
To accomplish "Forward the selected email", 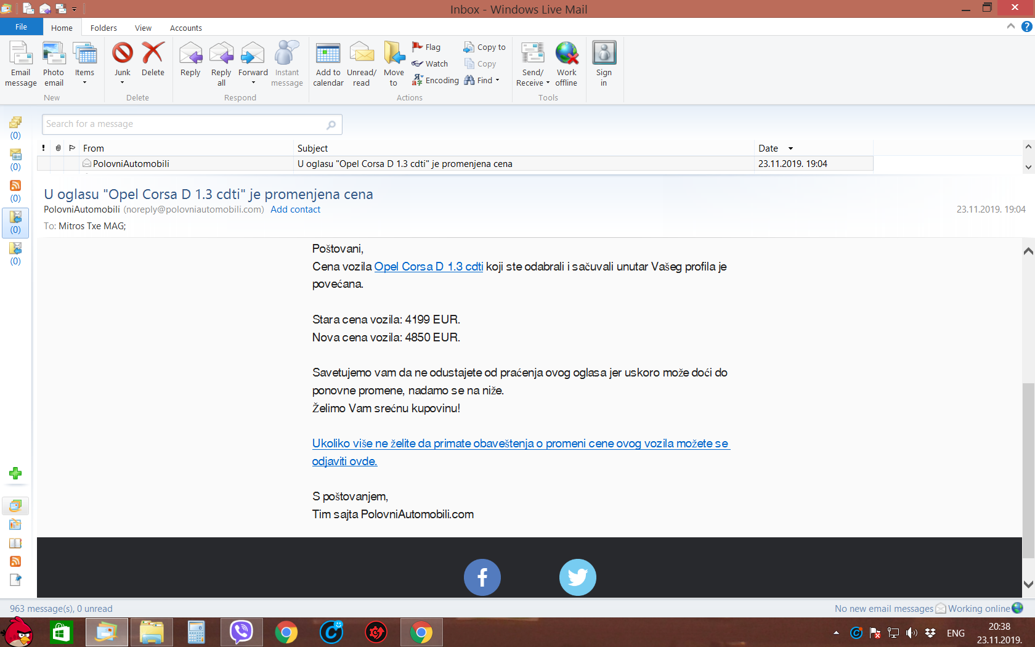I will [x=253, y=64].
